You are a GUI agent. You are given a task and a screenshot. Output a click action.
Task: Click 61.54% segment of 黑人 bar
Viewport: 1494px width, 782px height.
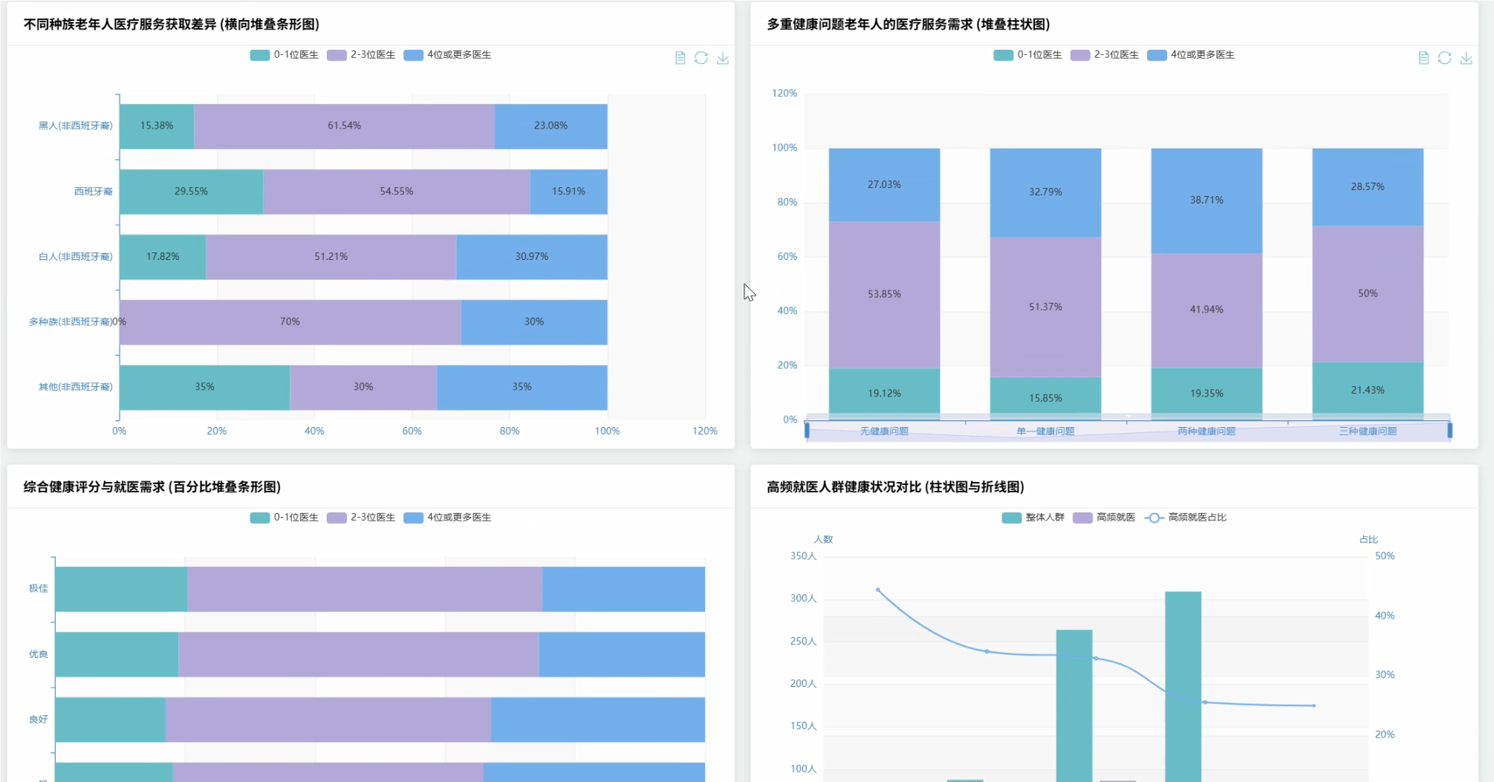click(x=344, y=126)
